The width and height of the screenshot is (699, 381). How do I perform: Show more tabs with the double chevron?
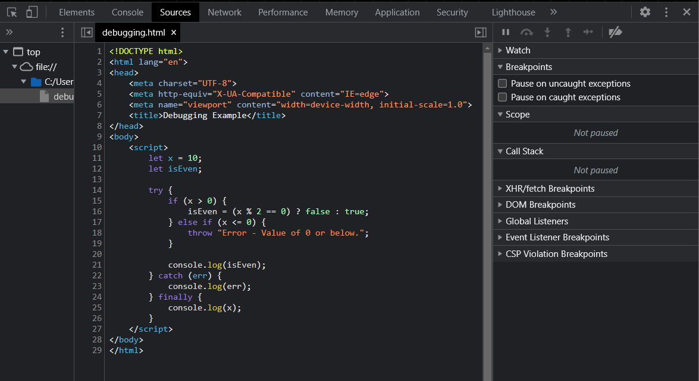pyautogui.click(x=553, y=12)
